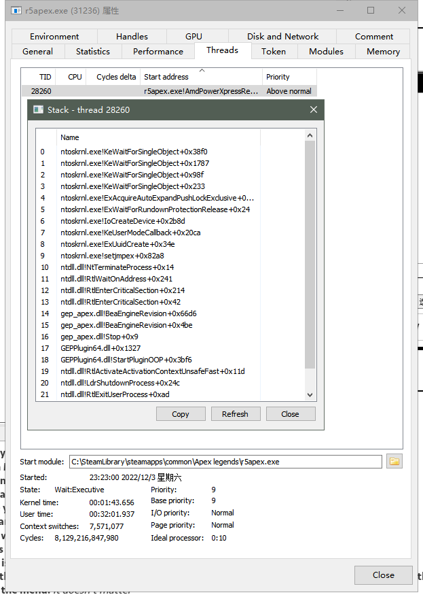The width and height of the screenshot is (423, 597).
Task: Click the Ideal processor value 0:10
Action: 219,538
